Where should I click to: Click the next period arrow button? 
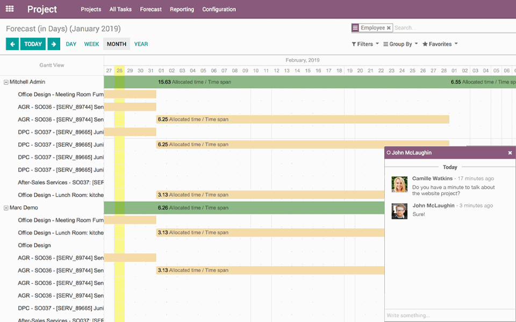[x=53, y=44]
